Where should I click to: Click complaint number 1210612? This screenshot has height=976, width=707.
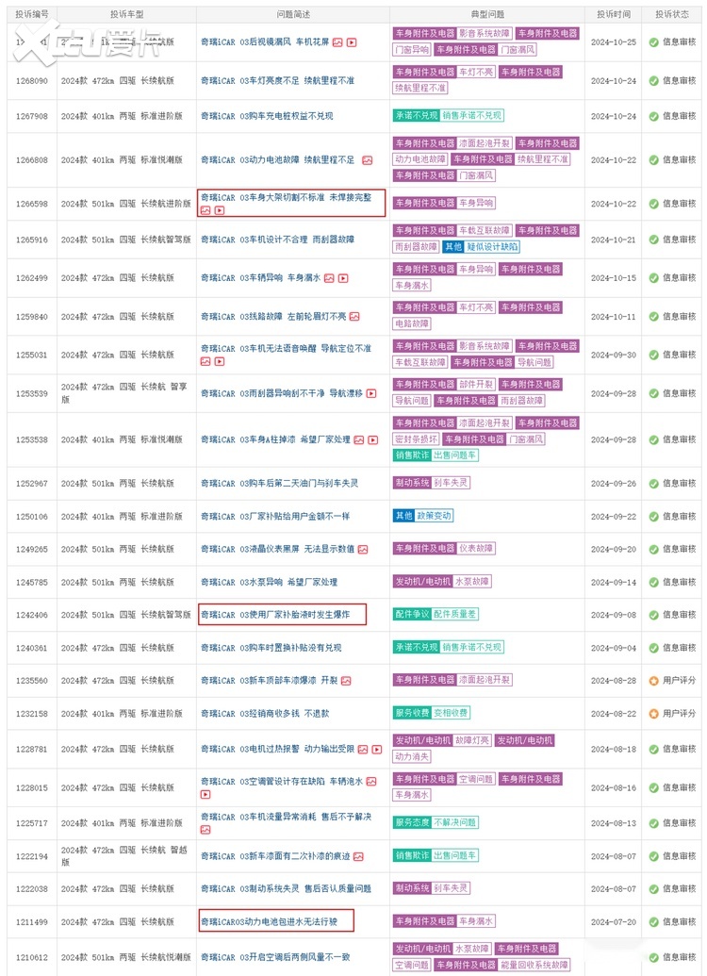point(31,957)
